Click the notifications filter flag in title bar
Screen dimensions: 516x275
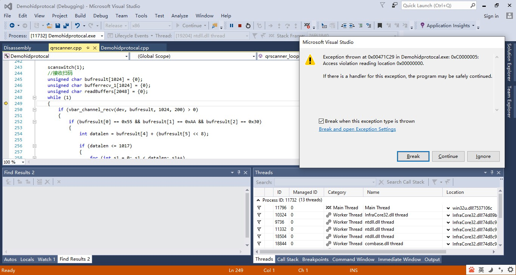point(383,5)
